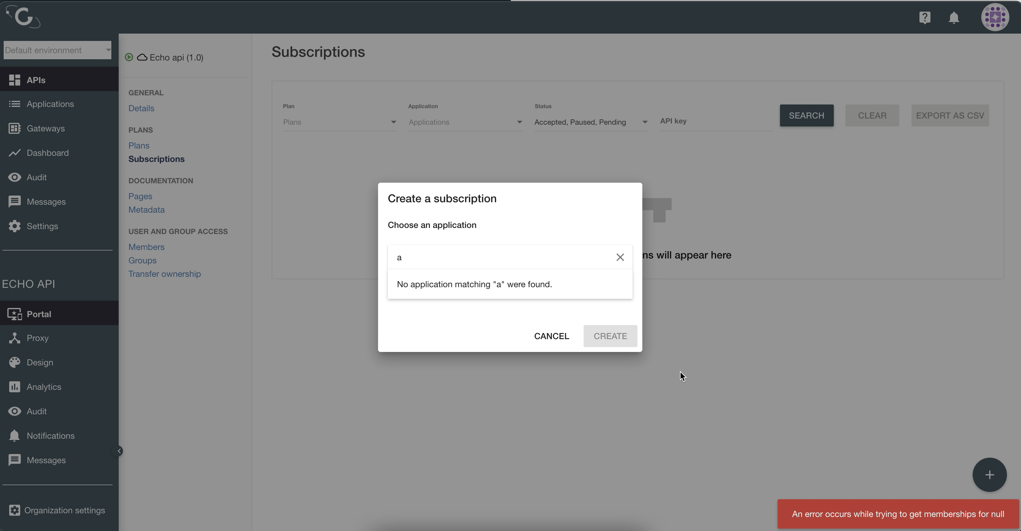
Task: Cancel the Create a subscription dialog
Action: 551,336
